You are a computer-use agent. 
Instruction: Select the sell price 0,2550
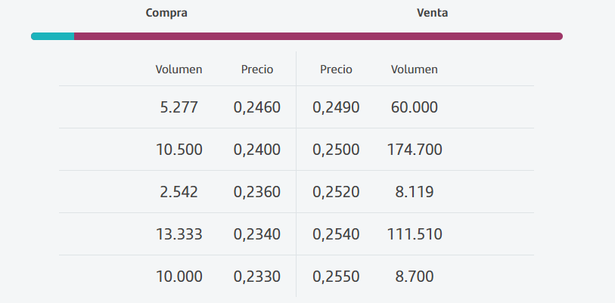pyautogui.click(x=336, y=277)
